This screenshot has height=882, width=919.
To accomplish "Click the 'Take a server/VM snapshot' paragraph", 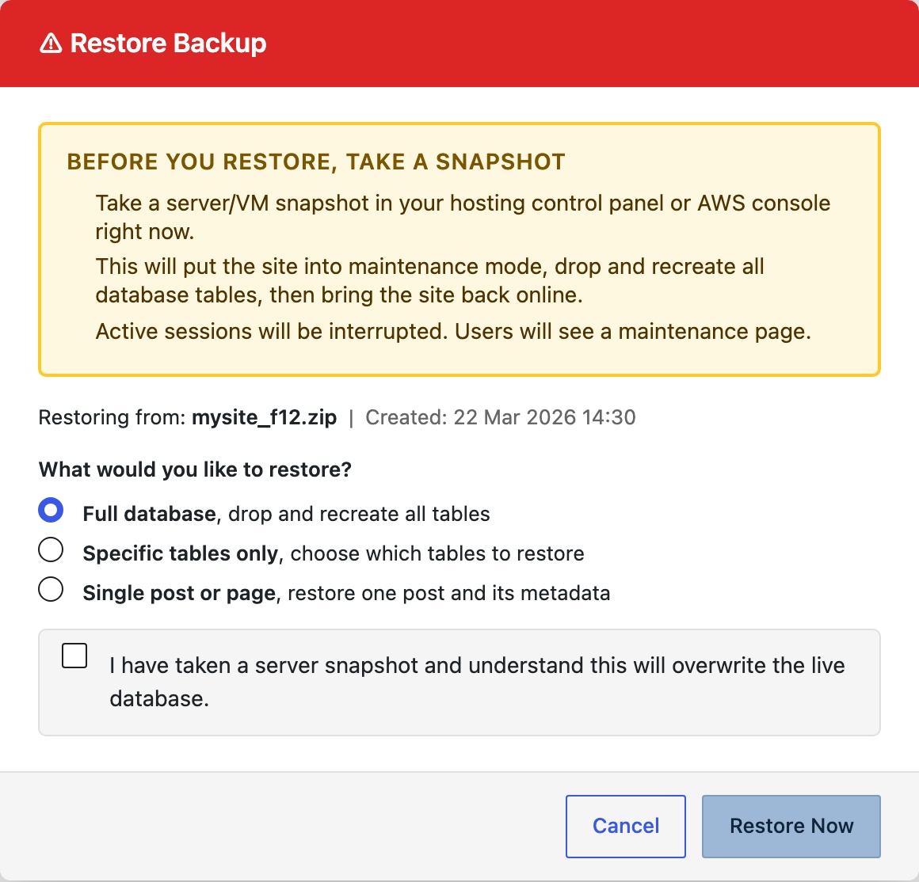I will click(463, 217).
